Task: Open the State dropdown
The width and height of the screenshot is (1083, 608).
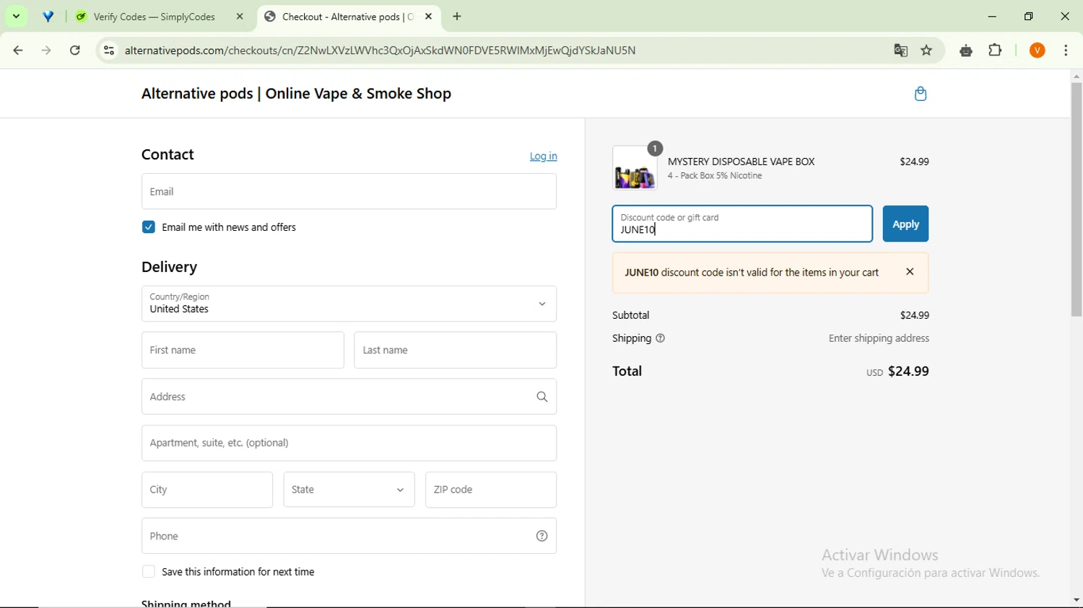Action: pyautogui.click(x=349, y=490)
